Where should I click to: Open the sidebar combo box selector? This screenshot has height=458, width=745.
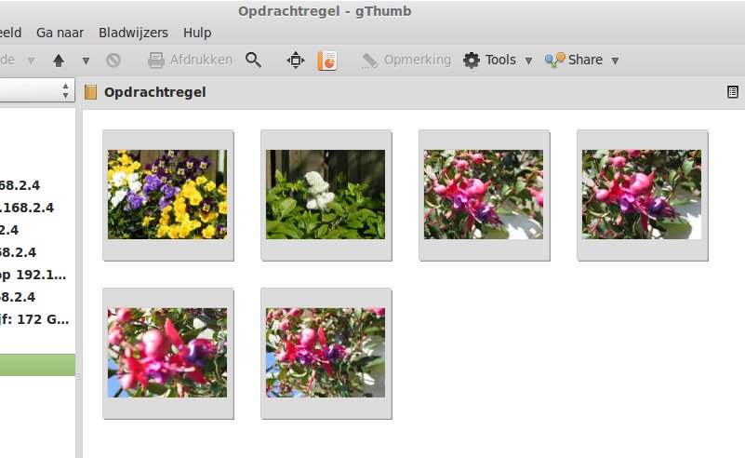click(37, 90)
